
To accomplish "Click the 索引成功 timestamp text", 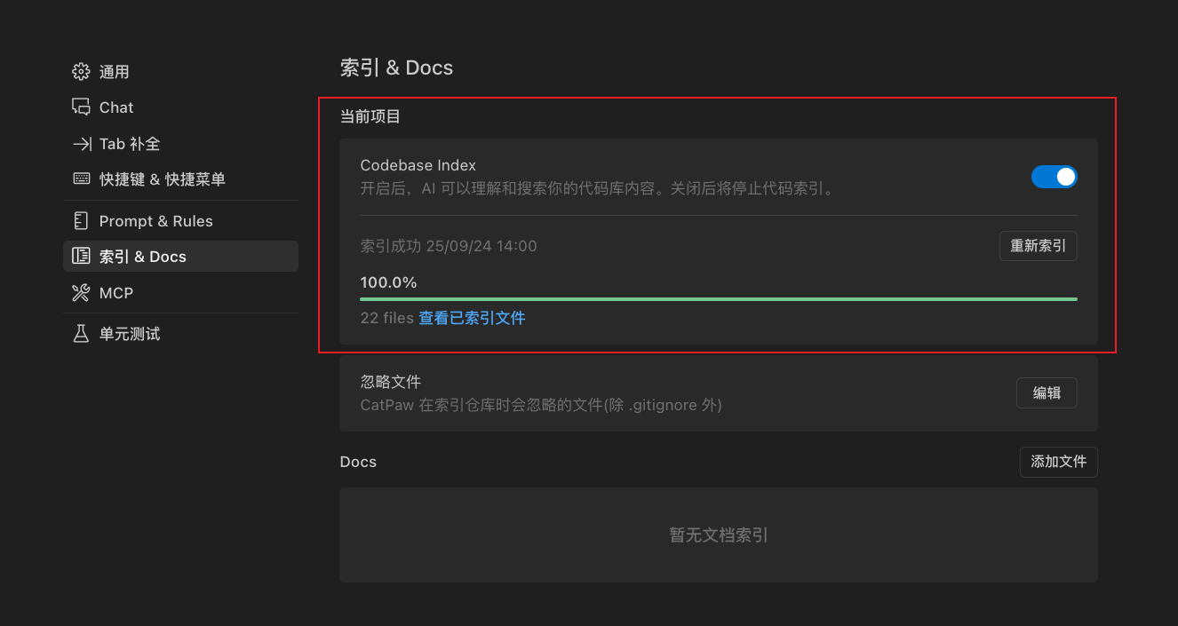I will [x=449, y=246].
